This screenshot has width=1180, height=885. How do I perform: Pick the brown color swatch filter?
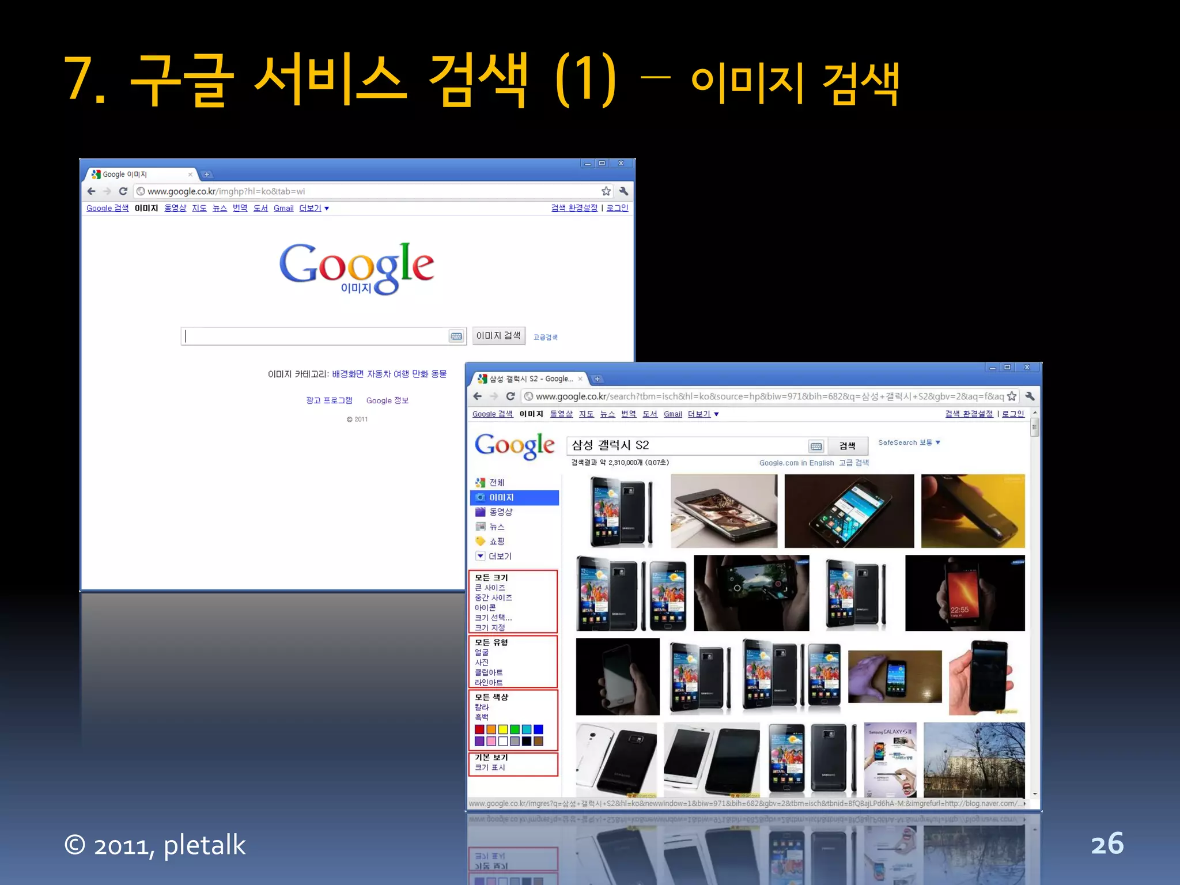coord(539,742)
